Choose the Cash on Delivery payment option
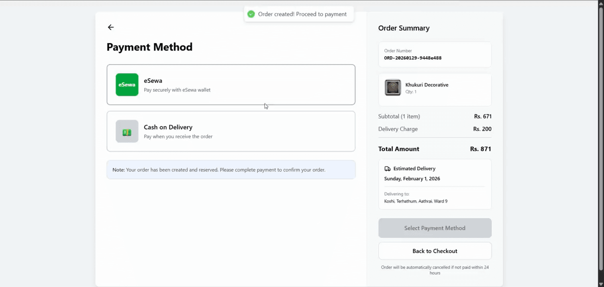Image resolution: width=604 pixels, height=287 pixels. [231, 131]
